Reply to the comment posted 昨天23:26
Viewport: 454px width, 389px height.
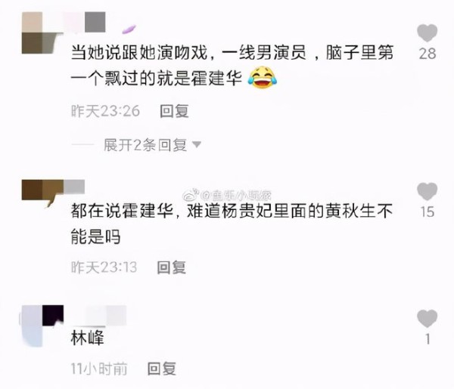coord(174,111)
